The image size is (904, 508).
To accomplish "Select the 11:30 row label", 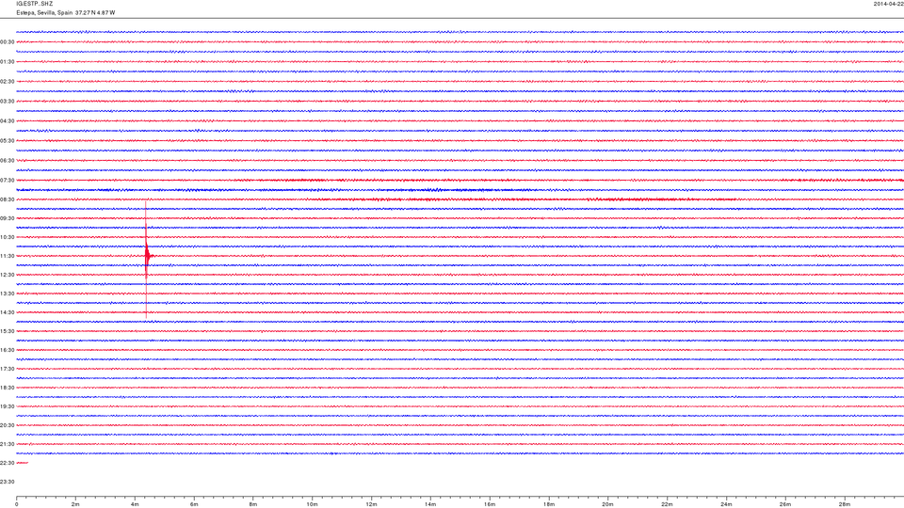I will pos(8,256).
